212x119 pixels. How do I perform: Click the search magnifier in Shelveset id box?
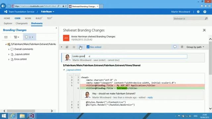[206, 19]
